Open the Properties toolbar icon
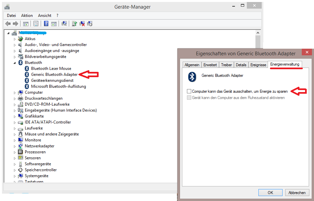This screenshot has width=314, height=201. 36,24
